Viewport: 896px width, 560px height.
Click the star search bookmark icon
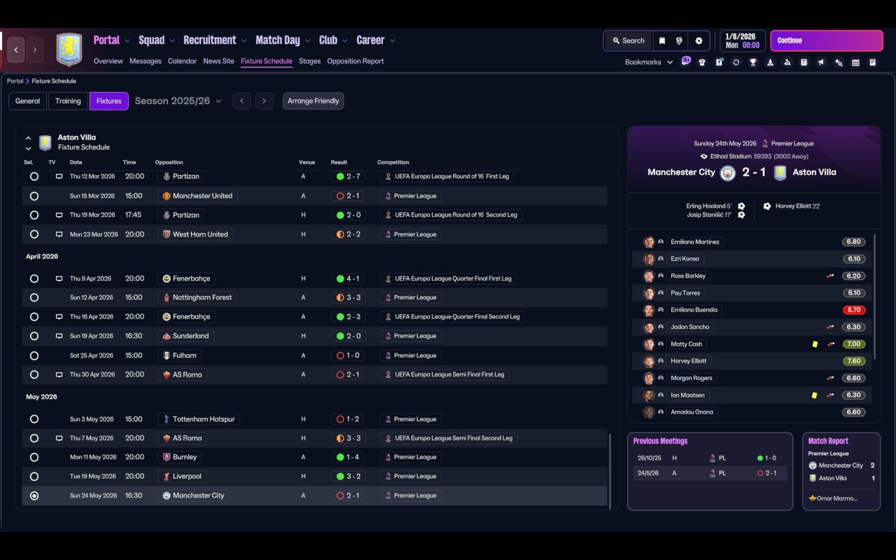(839, 62)
